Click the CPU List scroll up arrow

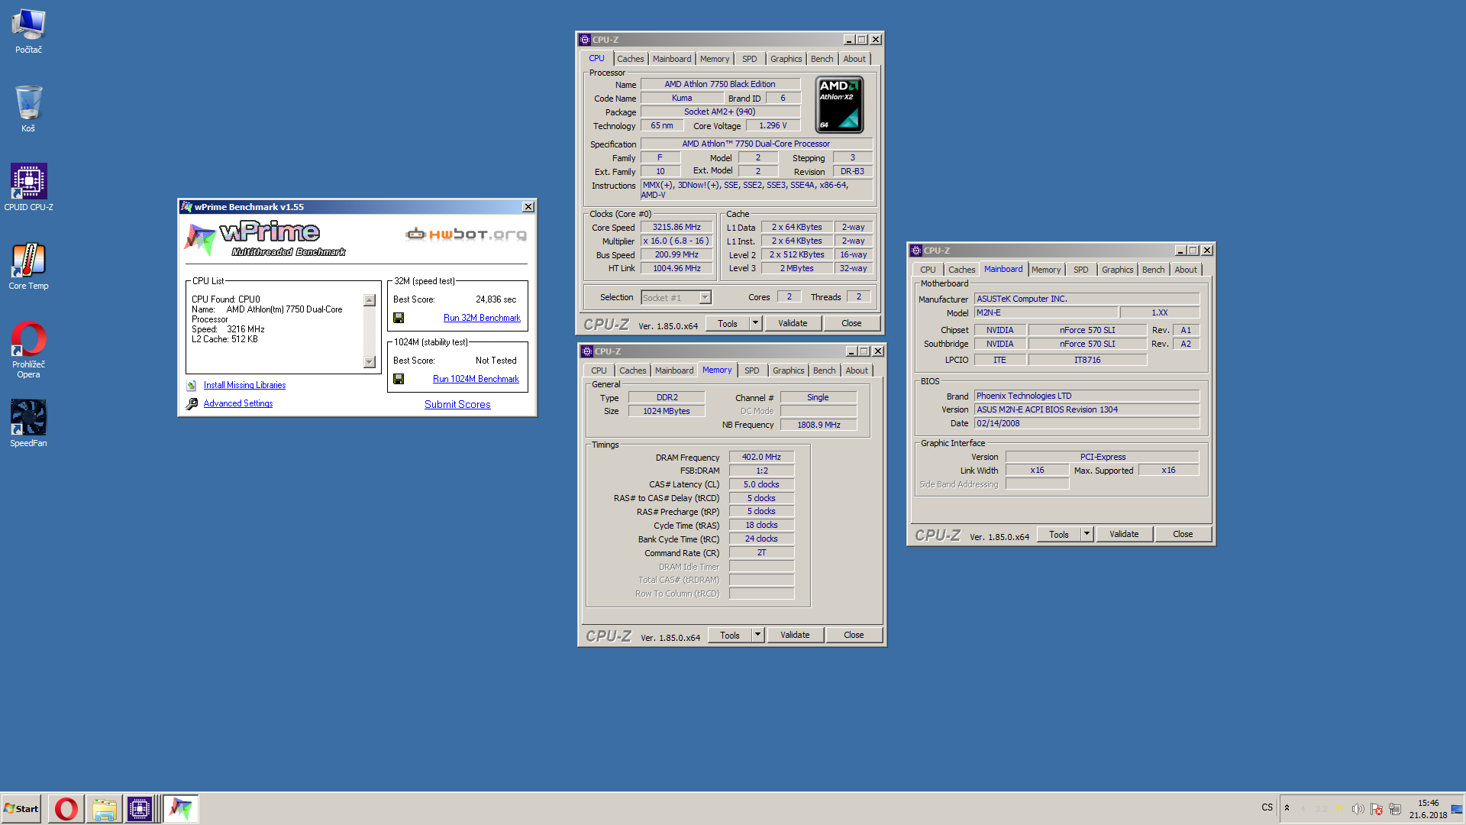pos(370,300)
